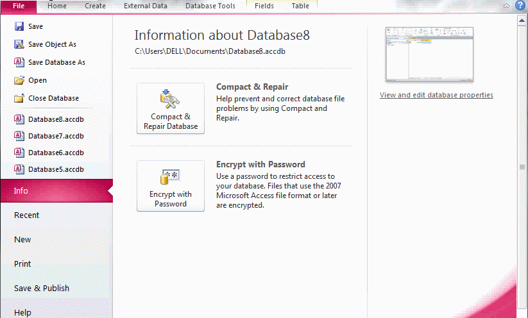Click the Database6.accdb file icon
Viewport: 528px width, 318px height.
click(x=19, y=153)
